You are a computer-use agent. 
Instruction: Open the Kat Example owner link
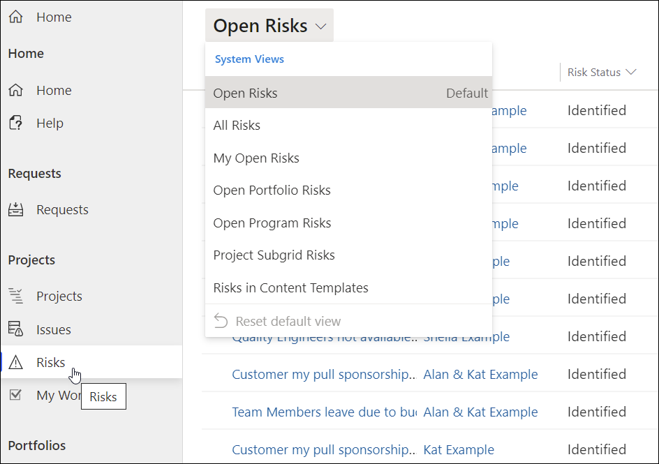tap(459, 450)
